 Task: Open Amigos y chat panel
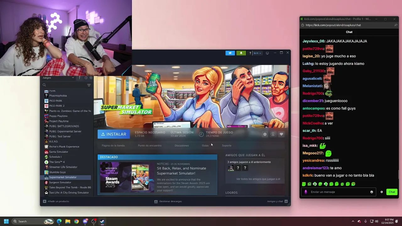(x=277, y=201)
